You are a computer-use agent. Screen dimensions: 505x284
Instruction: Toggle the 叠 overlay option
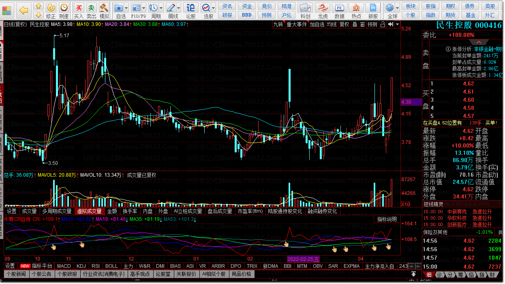click(355, 24)
